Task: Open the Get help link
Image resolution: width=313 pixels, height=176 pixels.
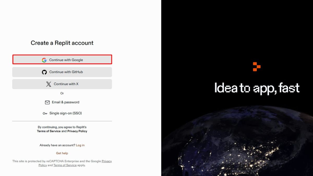Action: click(x=62, y=153)
